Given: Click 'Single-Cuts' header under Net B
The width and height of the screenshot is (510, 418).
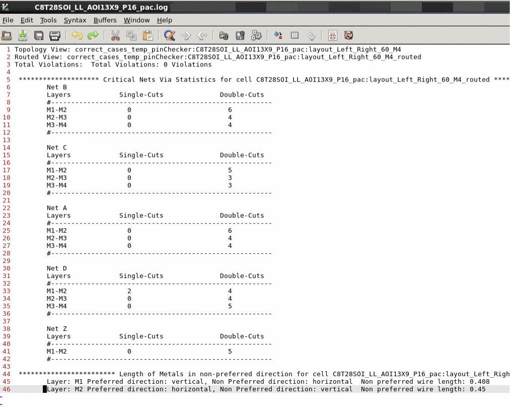Looking at the screenshot, I should (x=141, y=95).
